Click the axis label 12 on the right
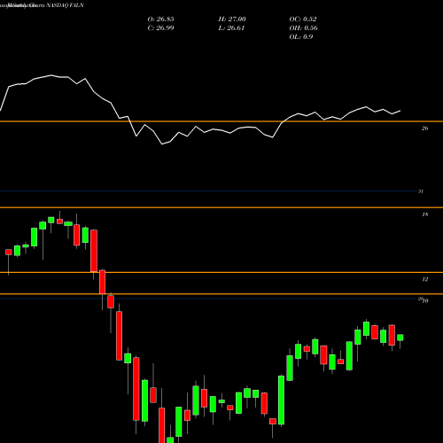The height and width of the screenshot is (443, 443). tap(424, 279)
